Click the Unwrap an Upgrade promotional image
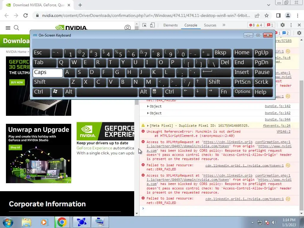The image size is (304, 228). (x=39, y=153)
